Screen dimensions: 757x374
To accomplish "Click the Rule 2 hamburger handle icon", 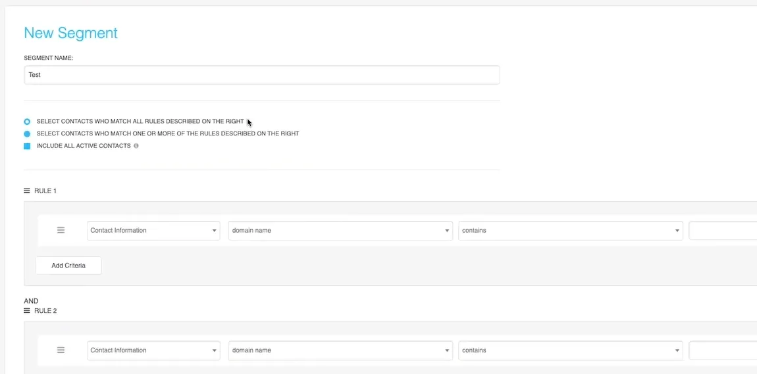I will pyautogui.click(x=27, y=311).
